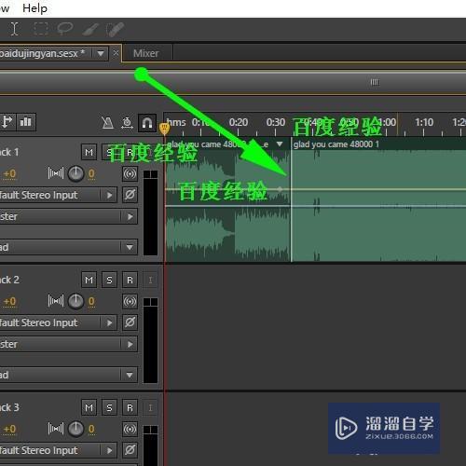Mute Track 1 with M button

89,152
